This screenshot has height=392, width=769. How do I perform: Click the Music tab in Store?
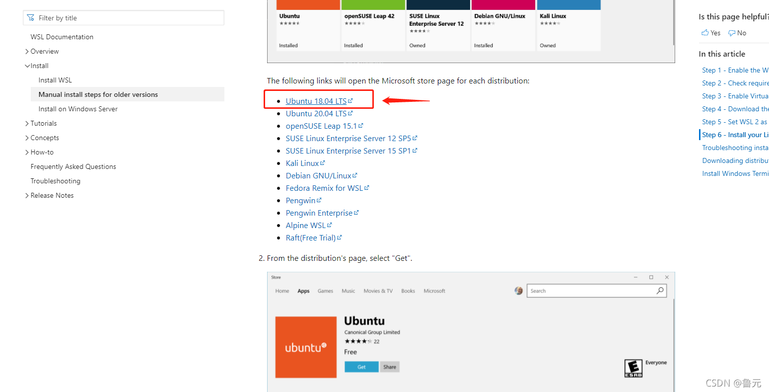pyautogui.click(x=349, y=291)
